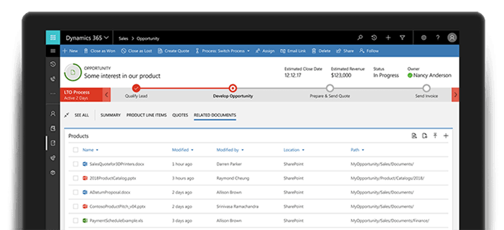The width and height of the screenshot is (504, 230).
Task: Select the Prepare & Send Quote stage
Action: coord(330,88)
